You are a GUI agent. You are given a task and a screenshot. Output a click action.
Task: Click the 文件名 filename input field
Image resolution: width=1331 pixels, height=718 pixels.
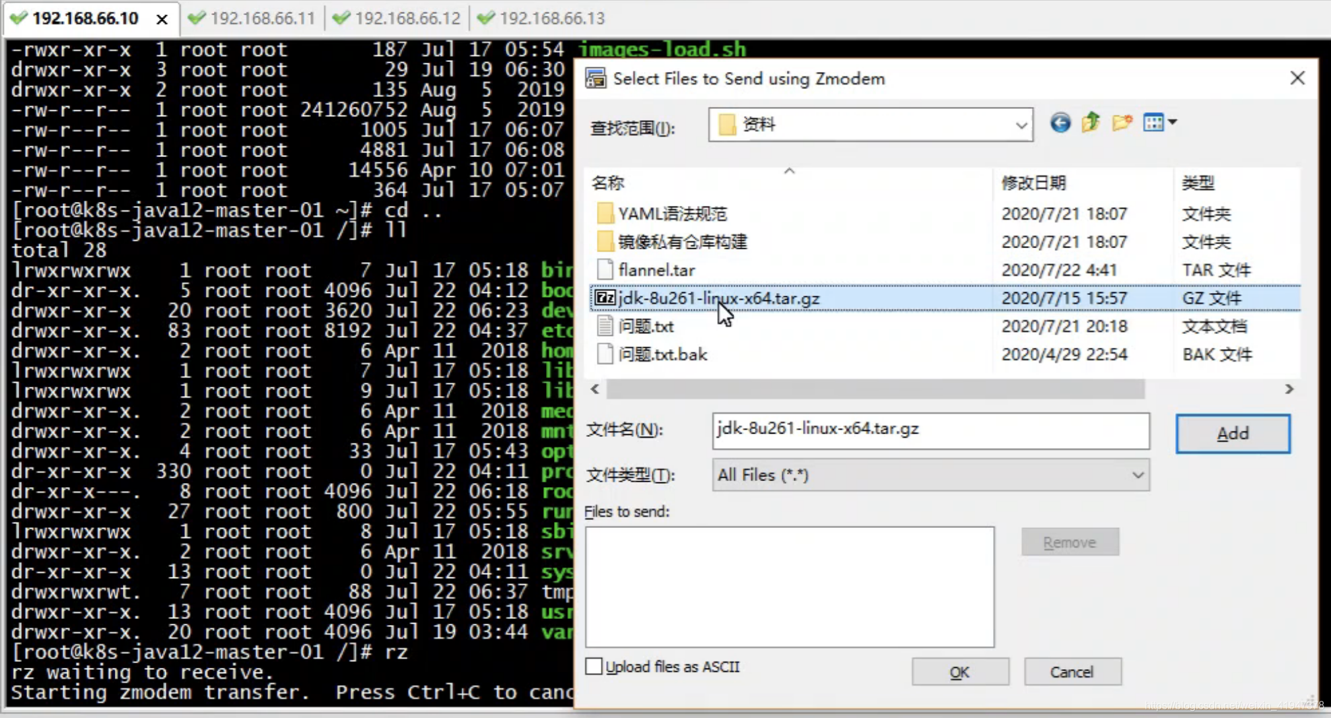[x=930, y=430]
